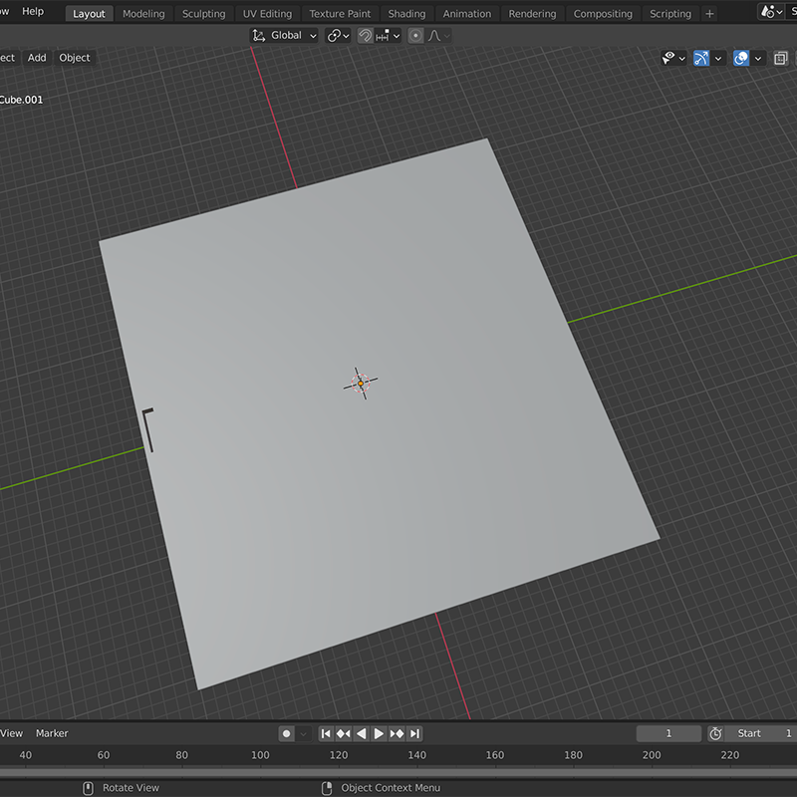Viewport: 797px width, 797px height.
Task: Open the gizmos settings dropdown arrow
Action: (718, 58)
